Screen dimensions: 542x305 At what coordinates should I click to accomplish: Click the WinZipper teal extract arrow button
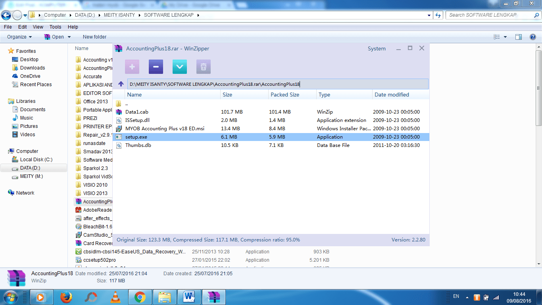[x=180, y=67]
